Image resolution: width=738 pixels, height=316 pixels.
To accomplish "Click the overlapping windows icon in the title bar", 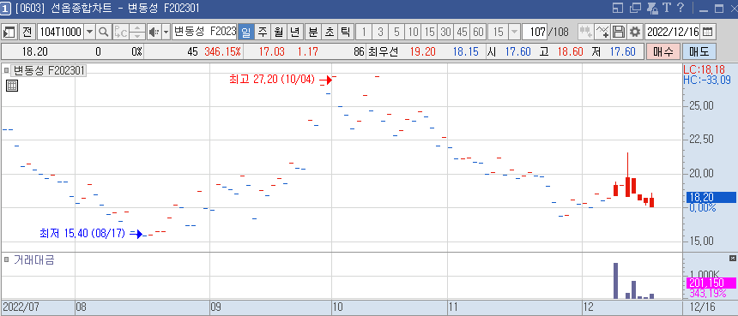I will [x=635, y=8].
